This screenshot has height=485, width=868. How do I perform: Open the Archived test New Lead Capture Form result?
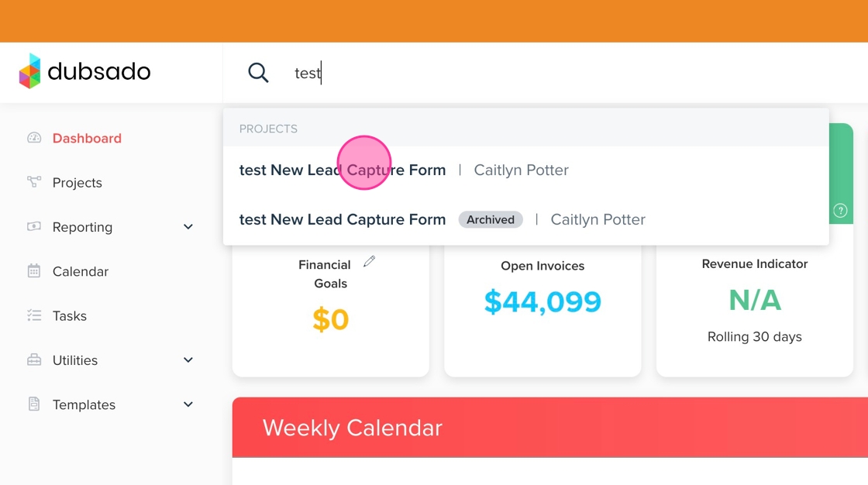click(343, 220)
